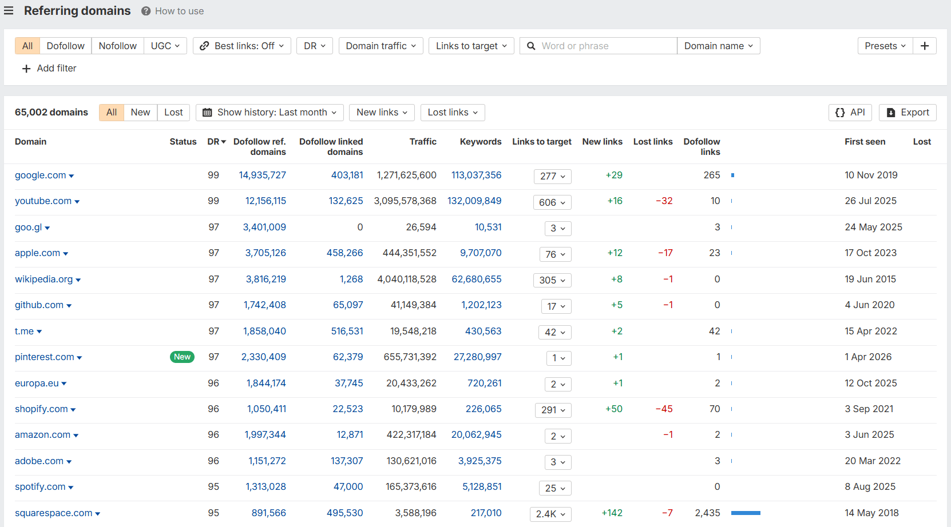Select the Nofollow filter
Image resolution: width=951 pixels, height=527 pixels.
118,46
